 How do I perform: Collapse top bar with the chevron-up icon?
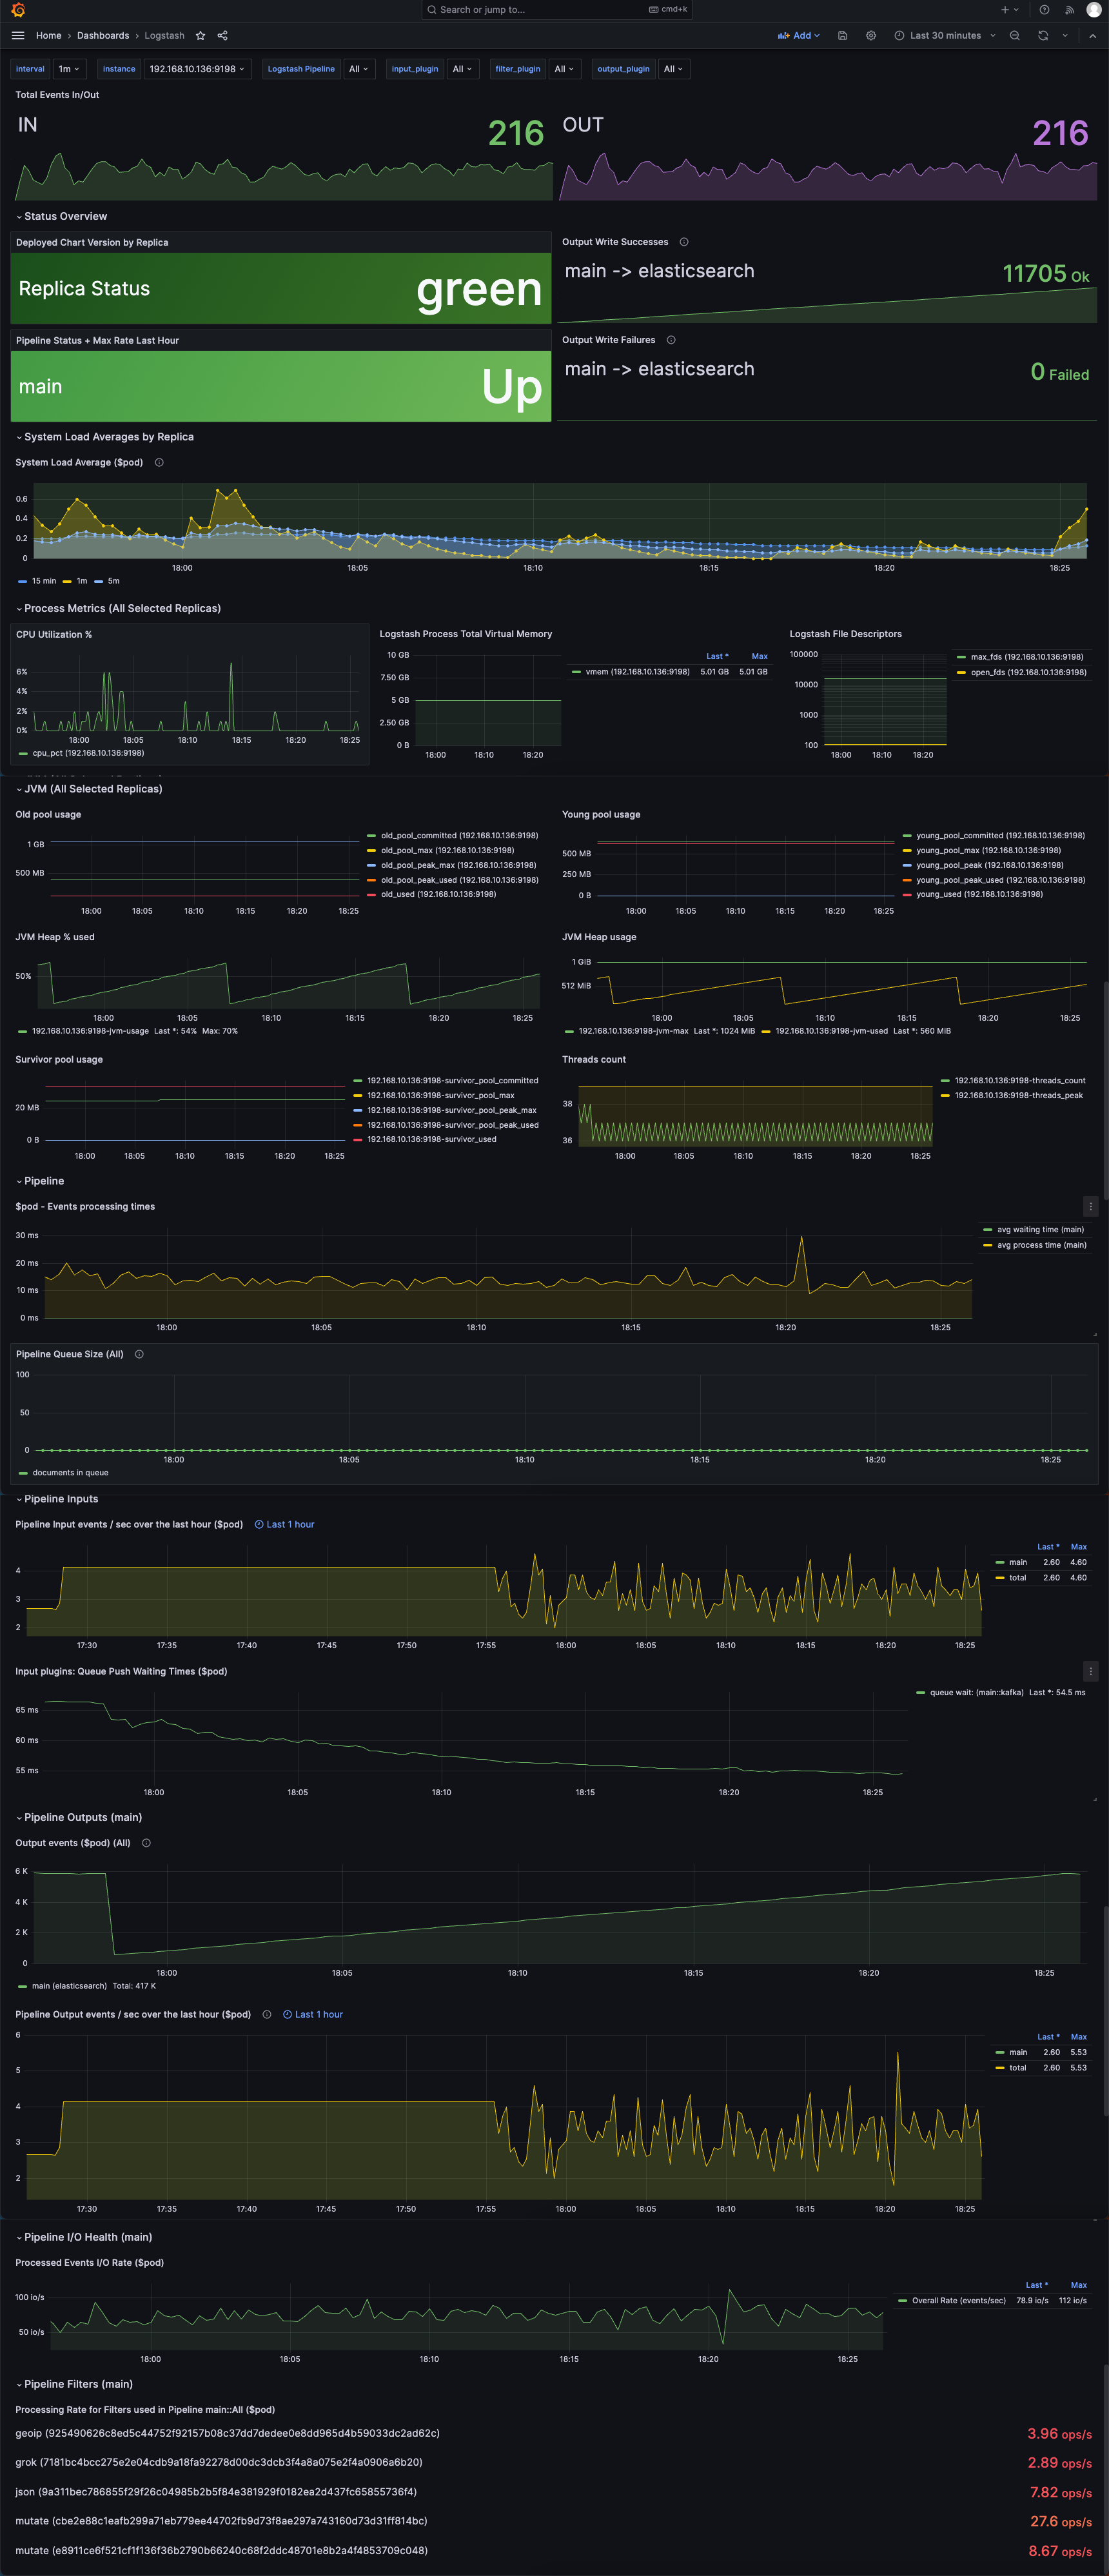(1092, 35)
